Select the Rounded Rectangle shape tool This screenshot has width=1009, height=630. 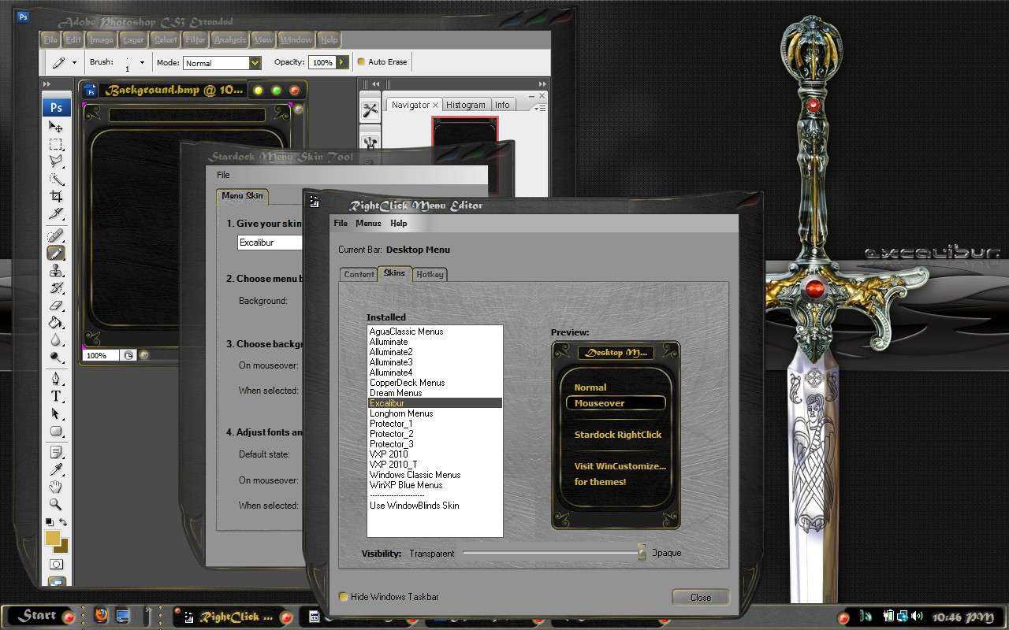coord(56,431)
